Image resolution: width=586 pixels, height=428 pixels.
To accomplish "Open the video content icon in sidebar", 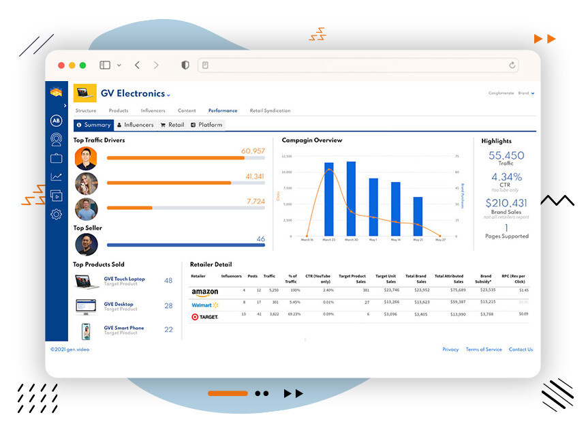I will 57,196.
